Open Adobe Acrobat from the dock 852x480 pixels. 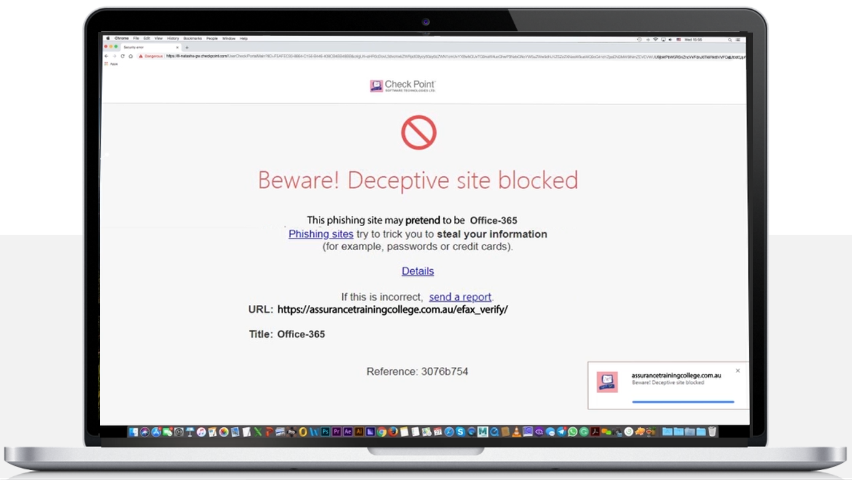click(595, 432)
